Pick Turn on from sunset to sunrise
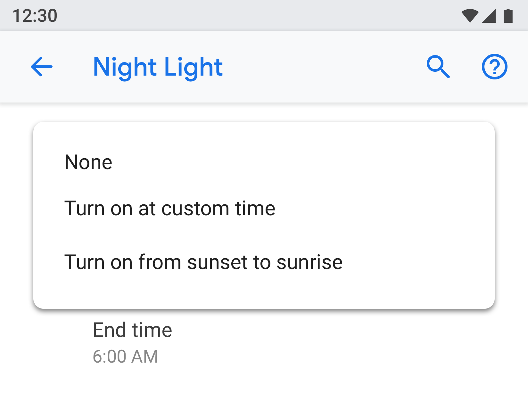The height and width of the screenshot is (410, 528). point(203,262)
